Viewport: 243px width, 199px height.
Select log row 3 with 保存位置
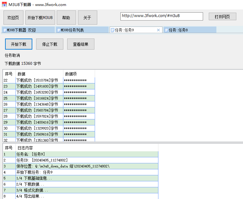pos(63,166)
